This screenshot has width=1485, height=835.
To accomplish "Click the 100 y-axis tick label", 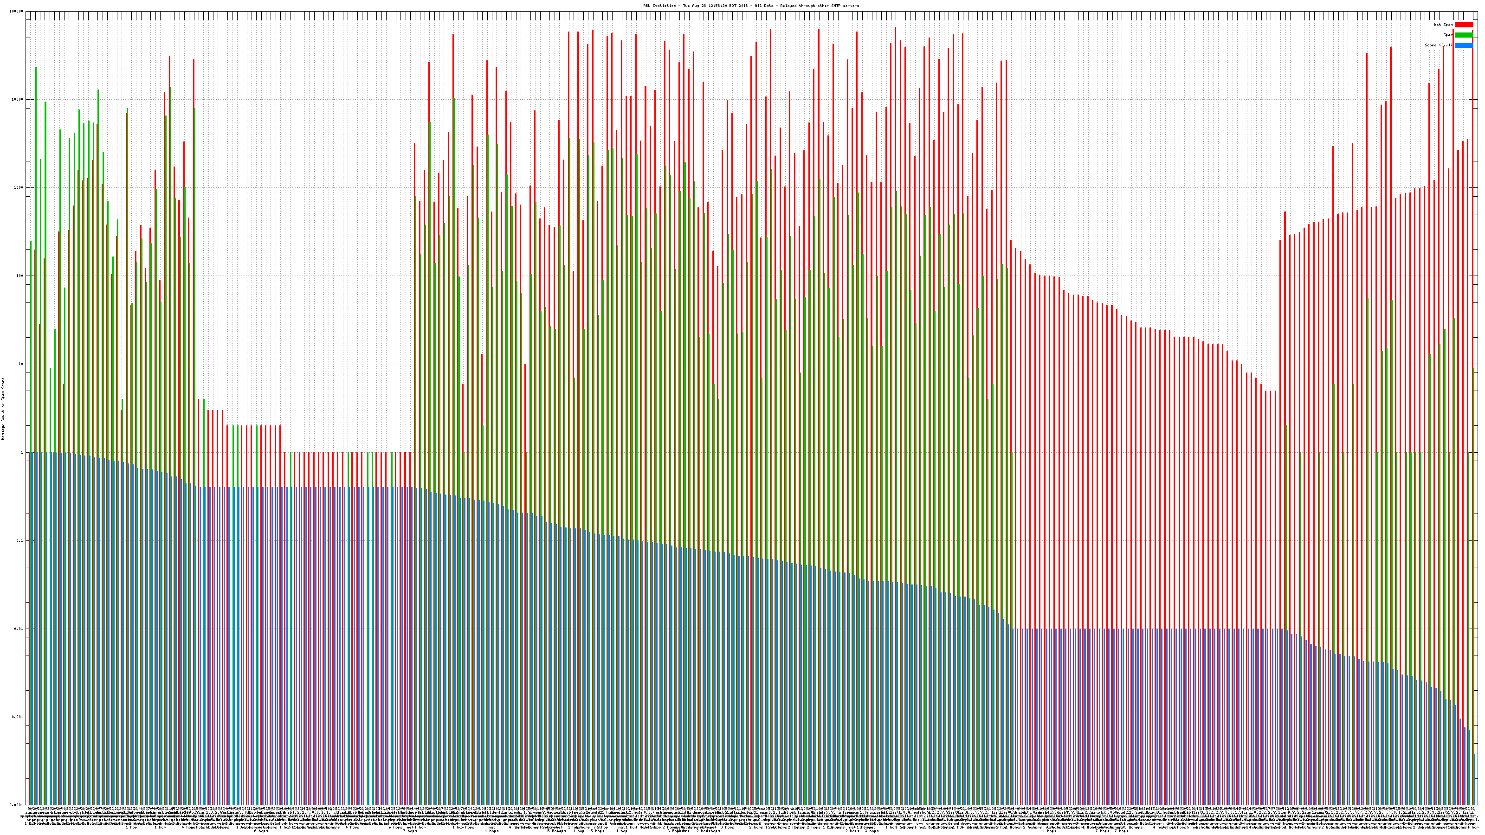I will [x=20, y=276].
